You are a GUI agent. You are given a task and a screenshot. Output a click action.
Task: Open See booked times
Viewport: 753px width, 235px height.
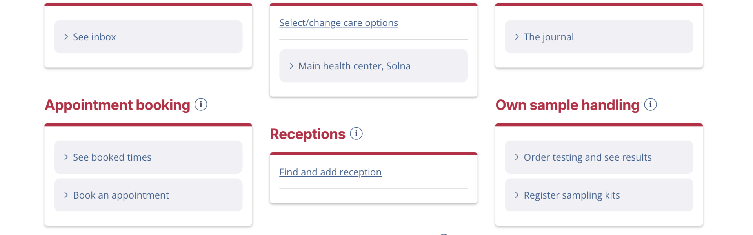pos(148,157)
